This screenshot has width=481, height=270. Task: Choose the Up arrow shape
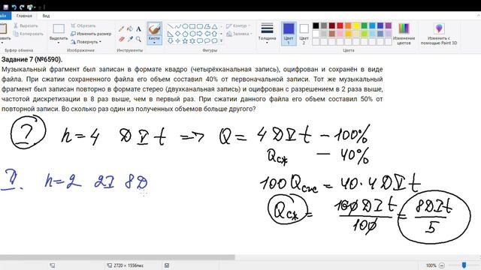click(214, 34)
